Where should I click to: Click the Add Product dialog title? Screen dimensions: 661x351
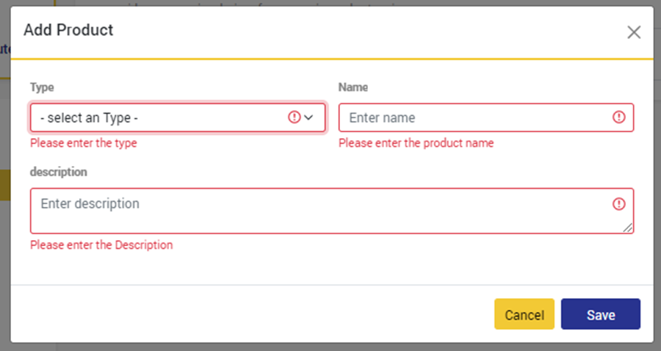click(x=68, y=30)
